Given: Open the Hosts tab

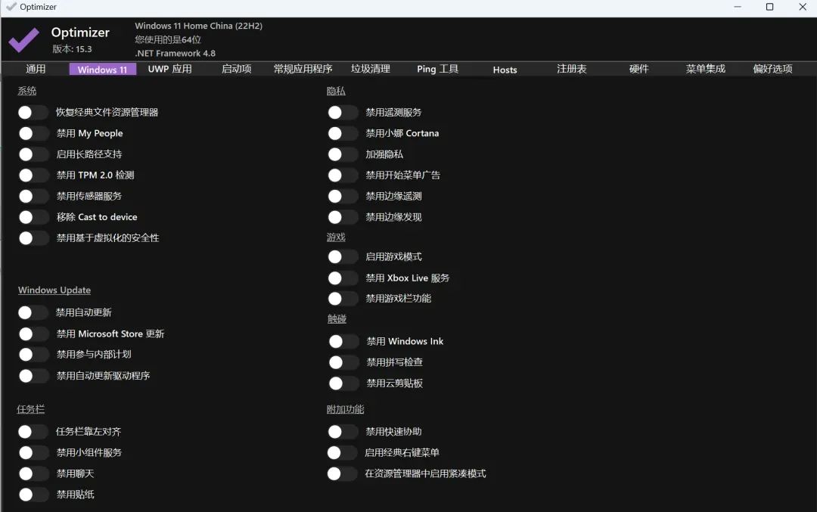Looking at the screenshot, I should 505,70.
